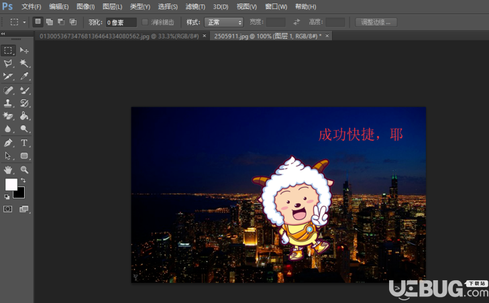Screen dimensions: 489x303
Task: Click the red 成功快捷，耶 text on canvas
Action: pyautogui.click(x=361, y=135)
